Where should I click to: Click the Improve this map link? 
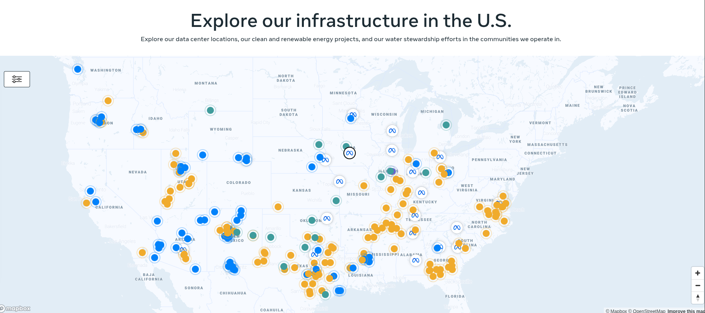coord(686,311)
